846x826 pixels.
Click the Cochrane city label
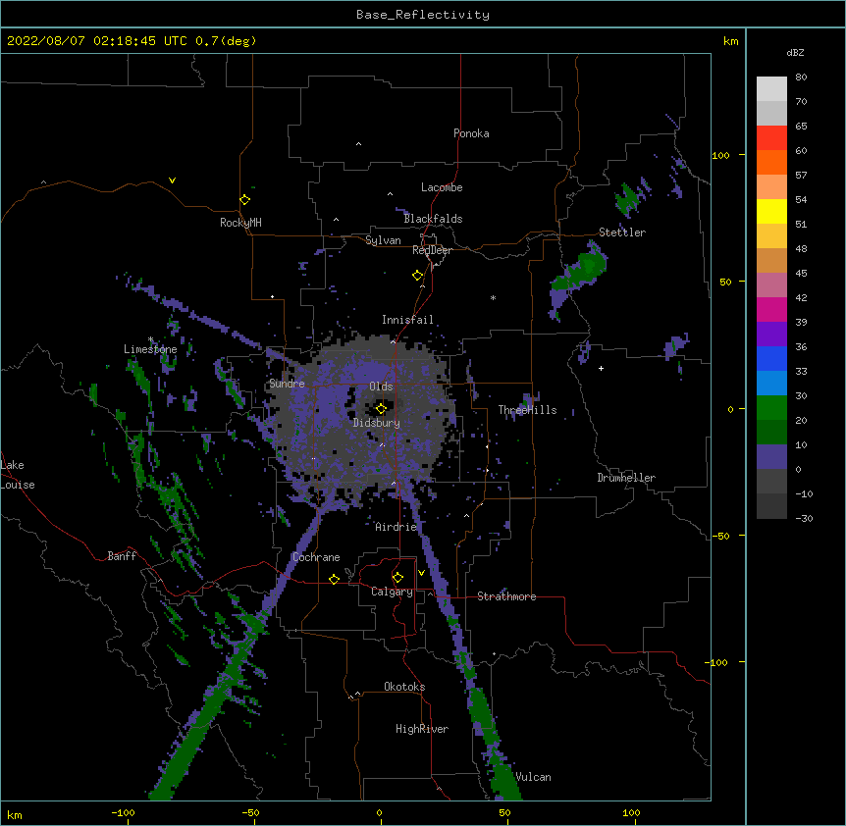[316, 557]
